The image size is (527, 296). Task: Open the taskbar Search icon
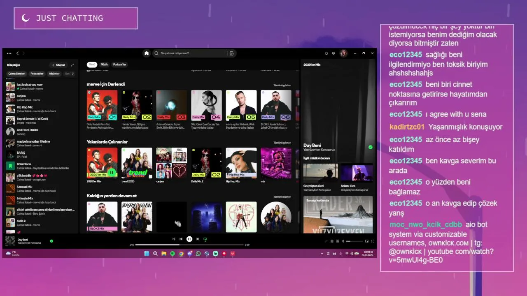155,254
